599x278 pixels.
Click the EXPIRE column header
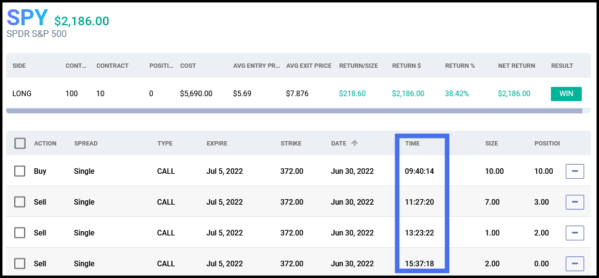217,144
